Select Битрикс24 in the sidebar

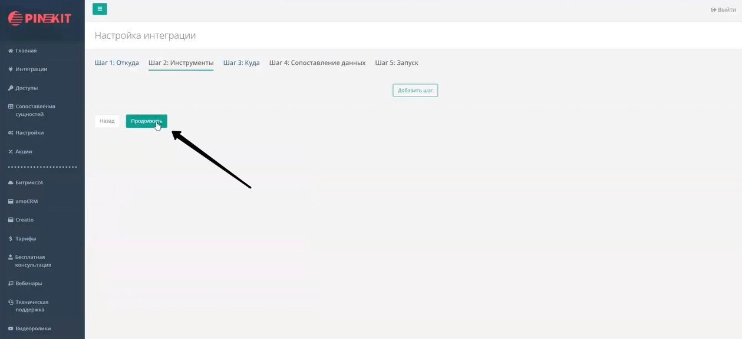[x=29, y=182]
